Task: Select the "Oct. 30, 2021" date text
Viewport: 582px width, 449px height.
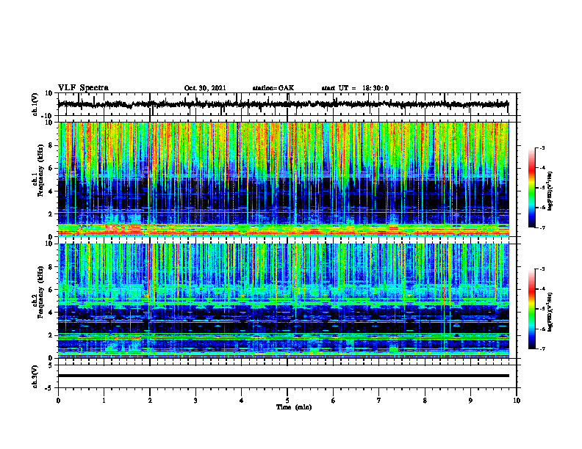Action: [205, 88]
